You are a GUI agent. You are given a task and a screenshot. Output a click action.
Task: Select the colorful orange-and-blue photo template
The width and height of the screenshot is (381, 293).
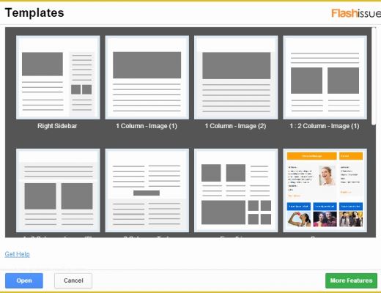pyautogui.click(x=325, y=190)
